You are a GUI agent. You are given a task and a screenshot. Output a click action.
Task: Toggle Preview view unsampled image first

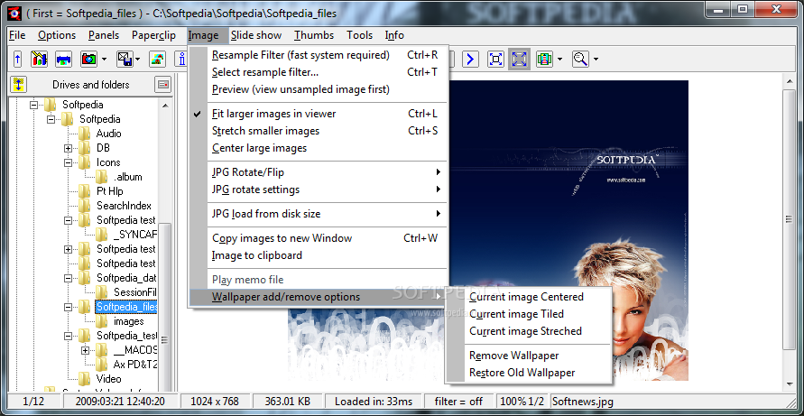click(x=318, y=89)
